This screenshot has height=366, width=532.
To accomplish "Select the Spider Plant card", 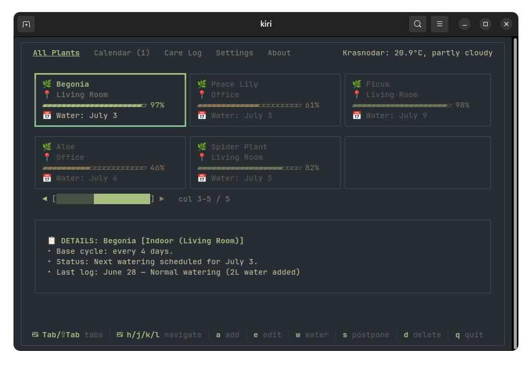I will 265,162.
